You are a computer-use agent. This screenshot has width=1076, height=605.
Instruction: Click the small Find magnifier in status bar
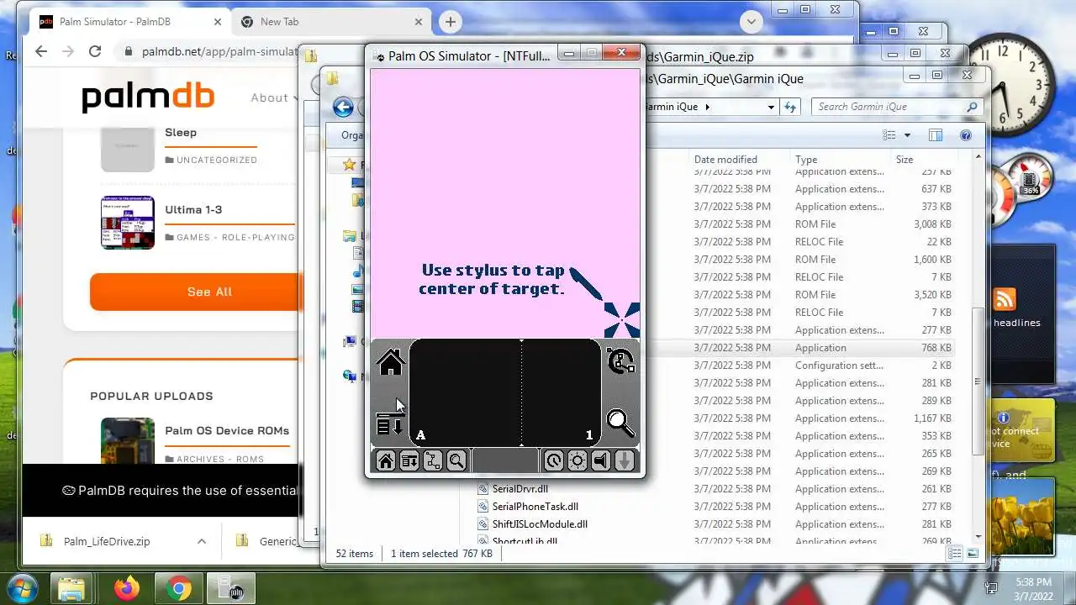pyautogui.click(x=456, y=460)
